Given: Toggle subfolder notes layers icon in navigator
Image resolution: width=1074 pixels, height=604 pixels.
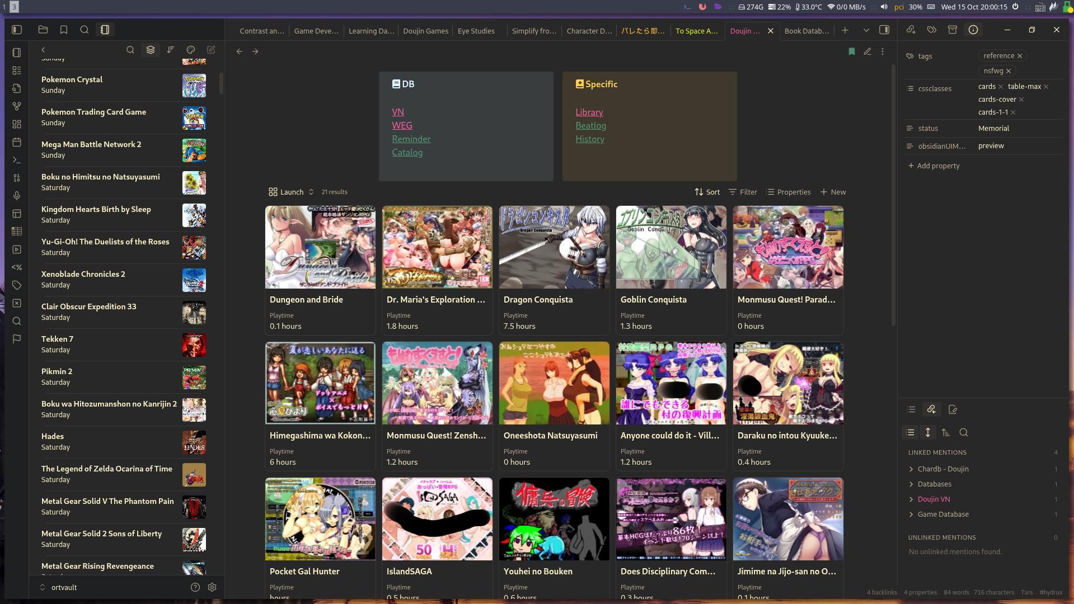Looking at the screenshot, I should (151, 50).
